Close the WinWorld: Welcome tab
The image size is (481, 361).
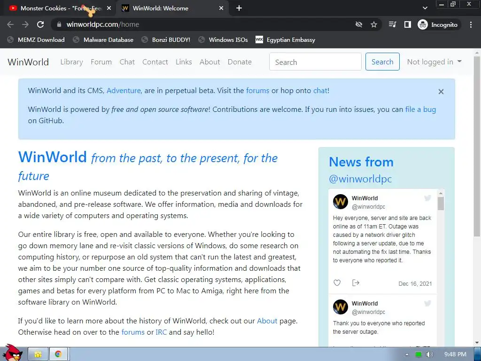point(221,8)
